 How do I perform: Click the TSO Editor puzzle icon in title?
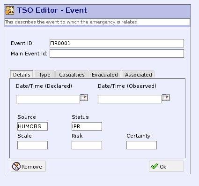pyautogui.click(x=10, y=10)
